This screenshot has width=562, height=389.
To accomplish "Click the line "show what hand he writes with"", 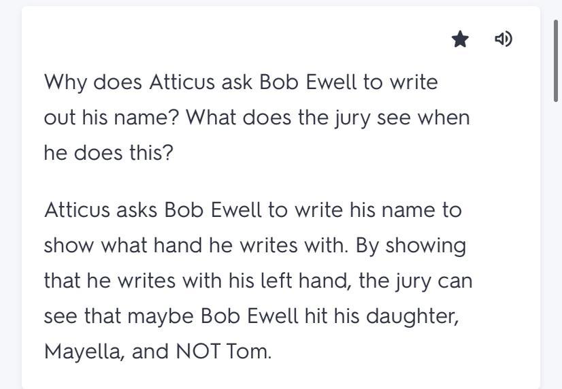I will coord(196,246).
